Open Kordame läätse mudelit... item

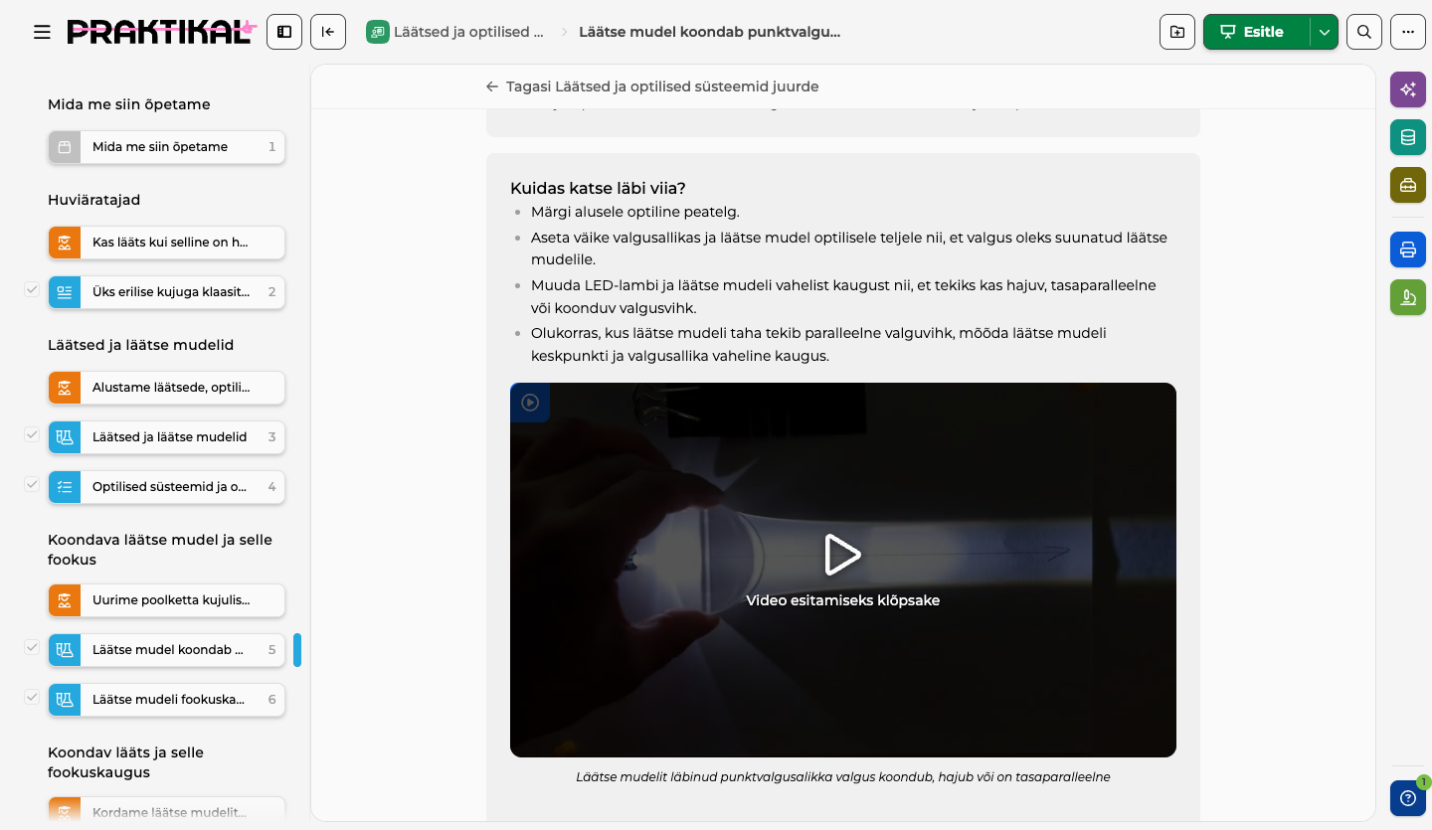point(167,812)
